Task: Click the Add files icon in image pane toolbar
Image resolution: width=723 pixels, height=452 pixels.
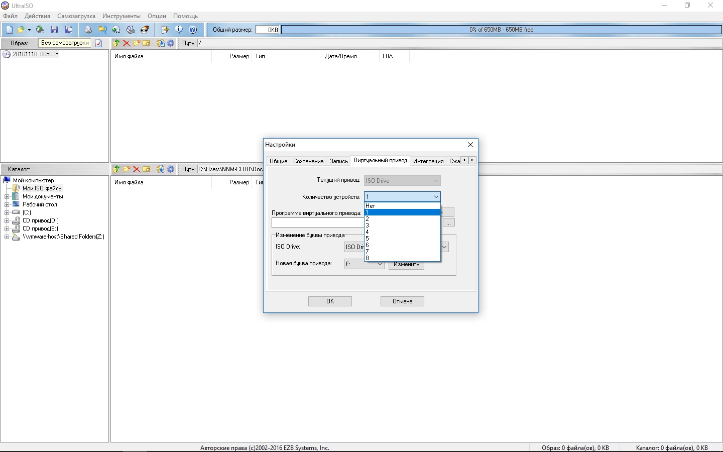Action: pyautogui.click(x=161, y=43)
